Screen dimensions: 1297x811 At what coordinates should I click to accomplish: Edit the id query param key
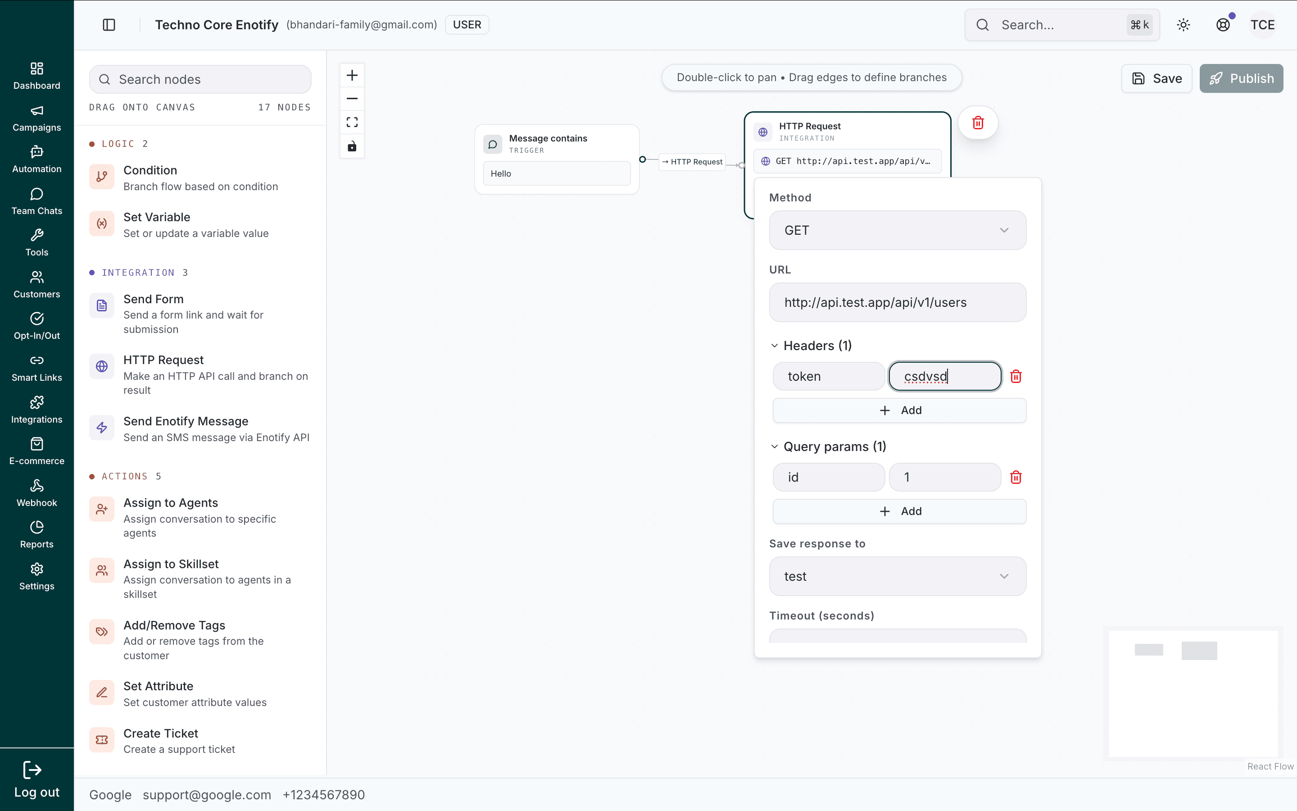click(829, 477)
